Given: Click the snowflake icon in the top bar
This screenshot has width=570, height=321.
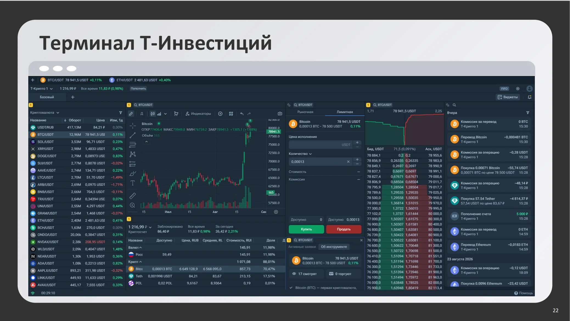Looking at the screenshot, I should click(x=518, y=89).
